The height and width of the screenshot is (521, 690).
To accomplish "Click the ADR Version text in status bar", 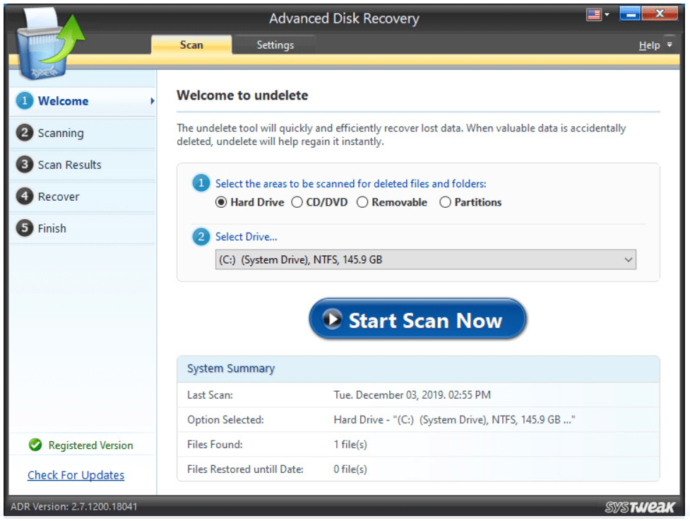I will (74, 506).
